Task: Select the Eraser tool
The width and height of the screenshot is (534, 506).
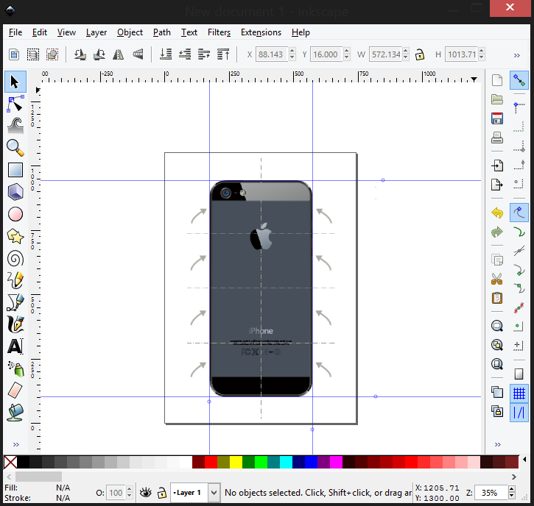Action: coord(15,391)
